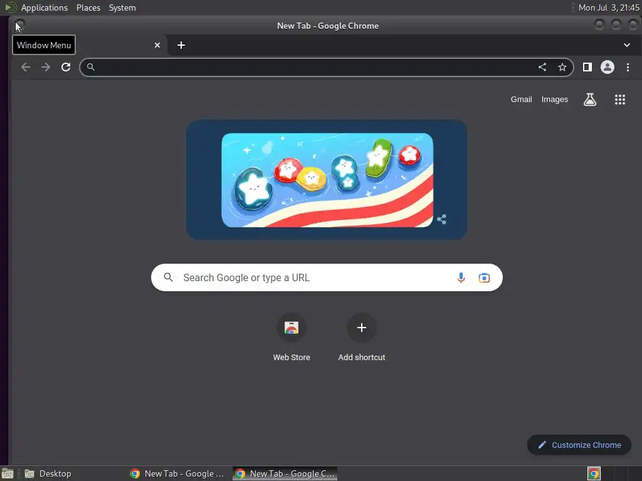This screenshot has height=481, width=642.
Task: Open the side panel
Action: point(587,67)
